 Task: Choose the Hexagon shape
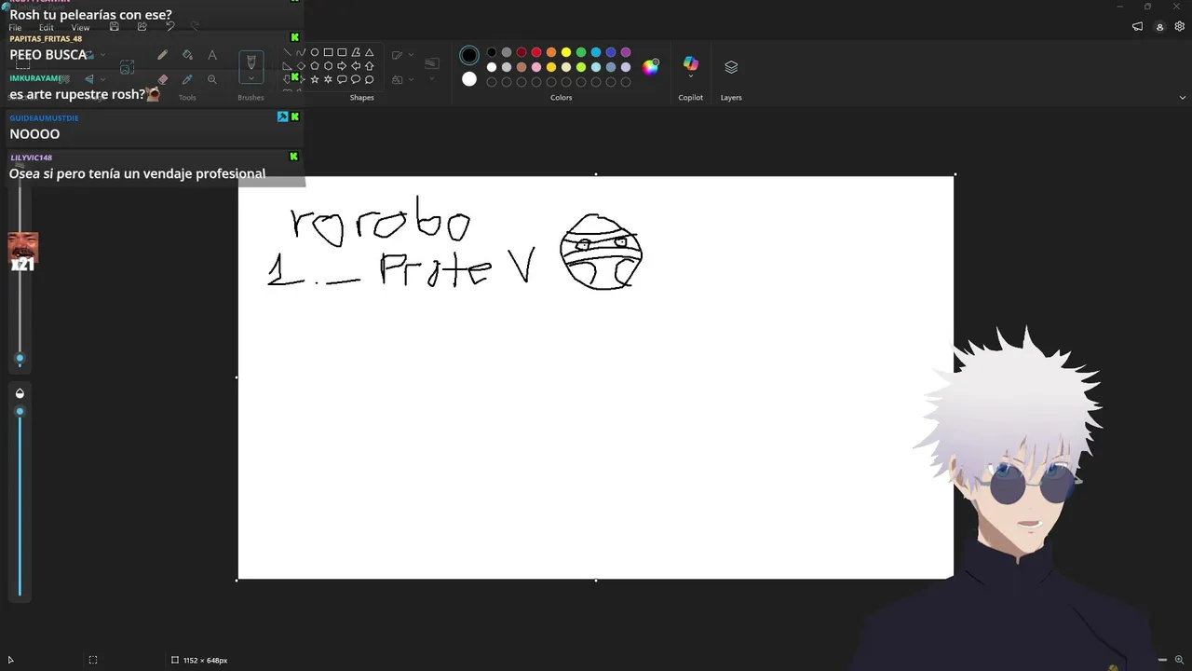[329, 66]
